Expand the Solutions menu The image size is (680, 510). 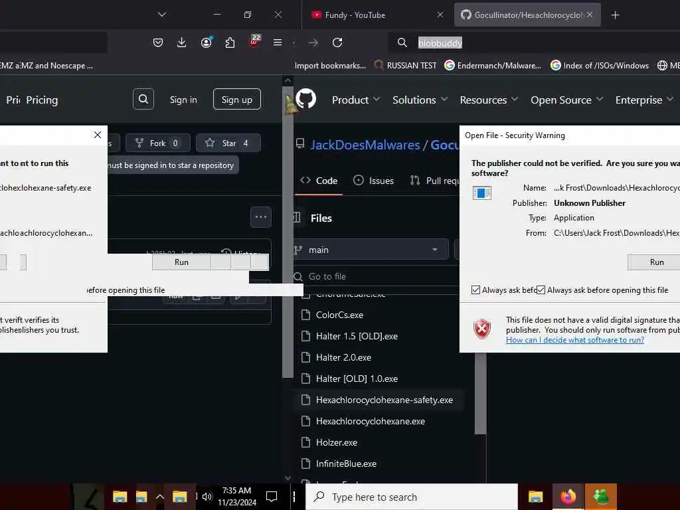tap(420, 100)
